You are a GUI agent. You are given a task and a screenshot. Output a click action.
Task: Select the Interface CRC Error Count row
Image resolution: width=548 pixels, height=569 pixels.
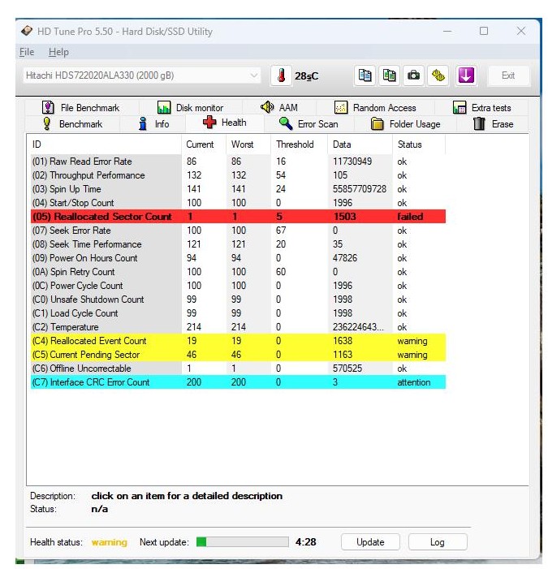(x=235, y=382)
